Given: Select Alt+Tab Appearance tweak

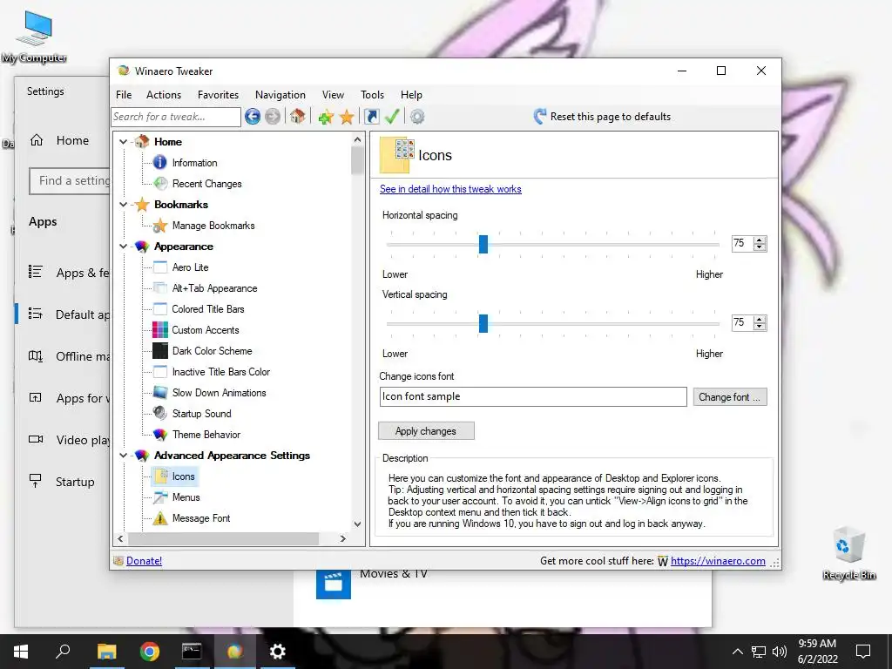Looking at the screenshot, I should [214, 288].
